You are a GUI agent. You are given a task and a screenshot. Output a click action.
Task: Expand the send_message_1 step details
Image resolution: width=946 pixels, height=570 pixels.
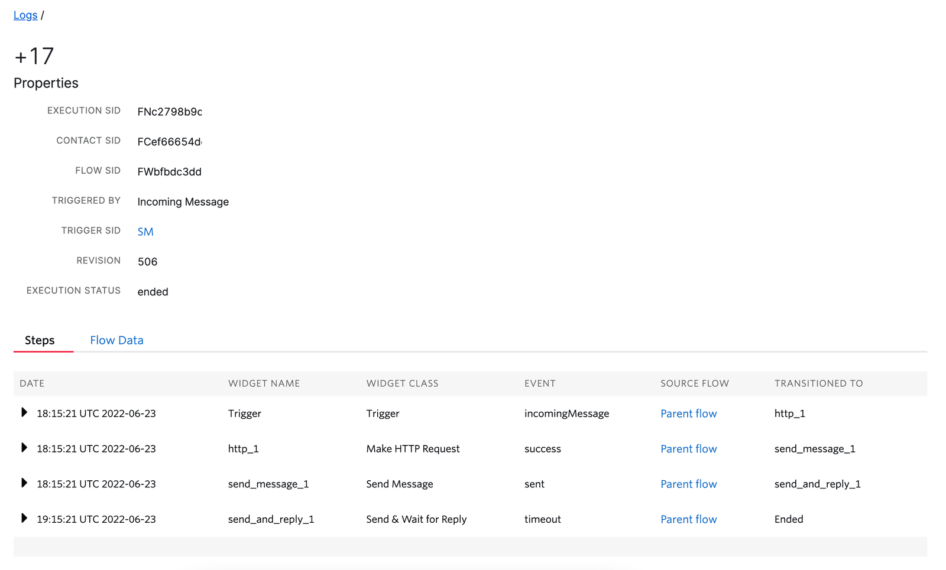pyautogui.click(x=24, y=483)
